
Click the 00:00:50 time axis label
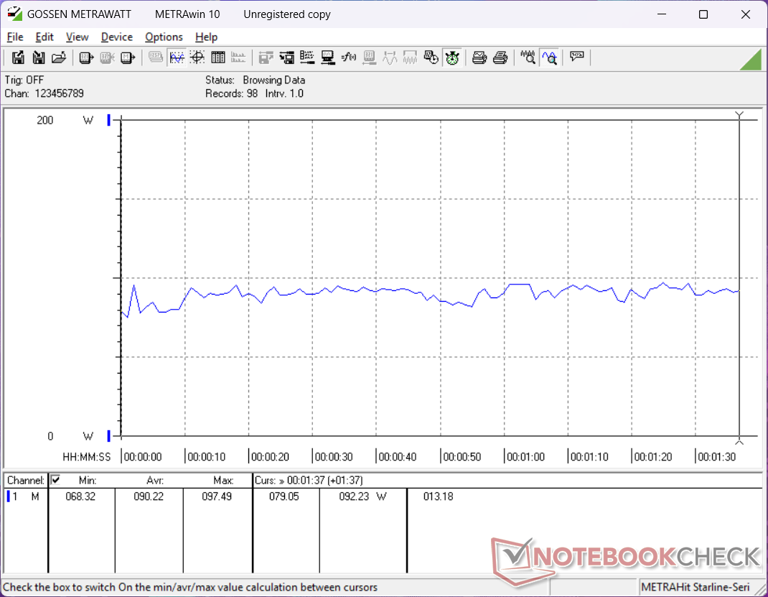click(462, 457)
